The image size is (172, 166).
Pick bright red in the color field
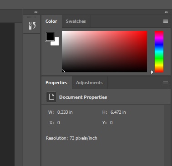coord(145,33)
